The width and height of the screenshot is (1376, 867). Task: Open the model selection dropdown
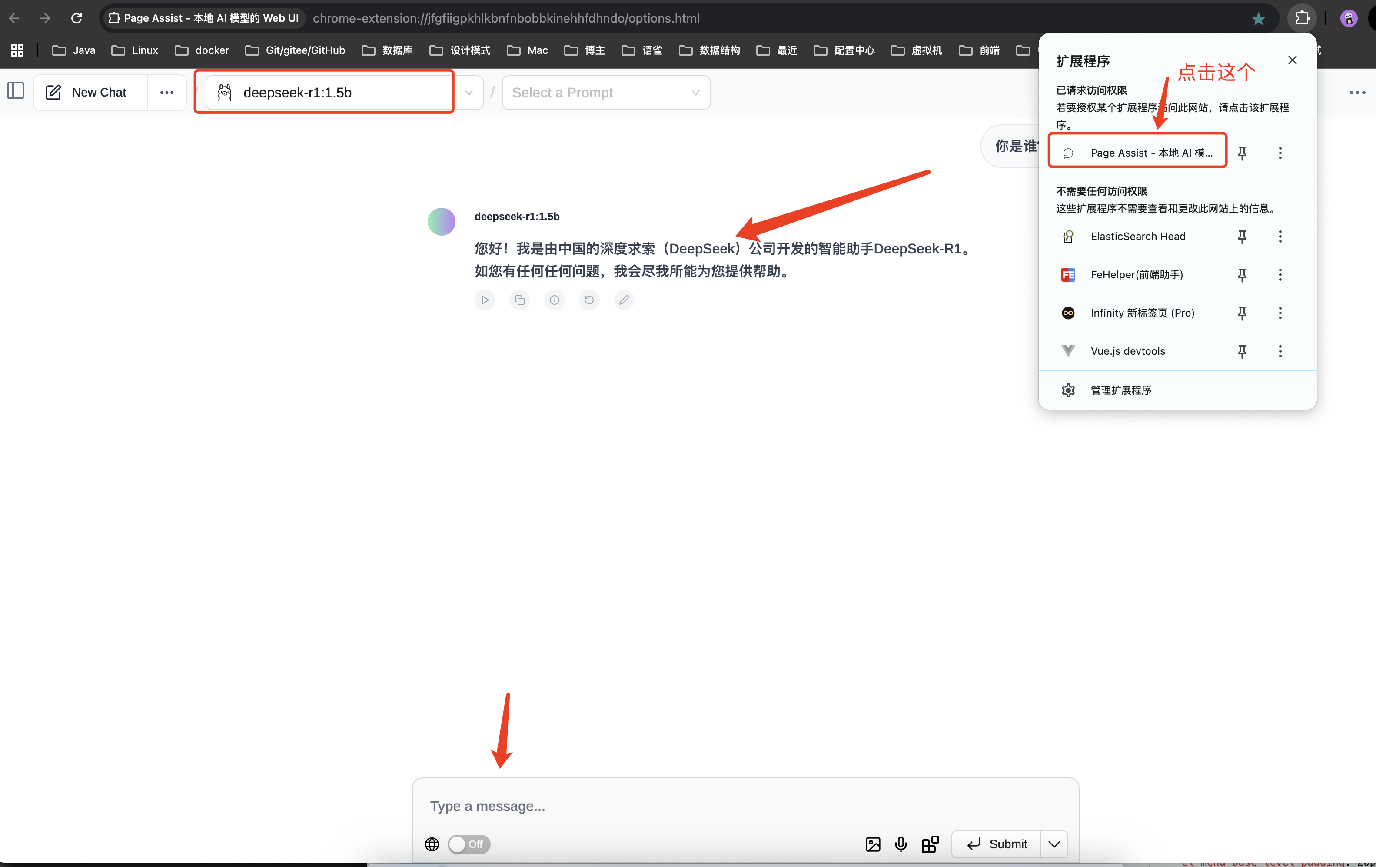469,92
